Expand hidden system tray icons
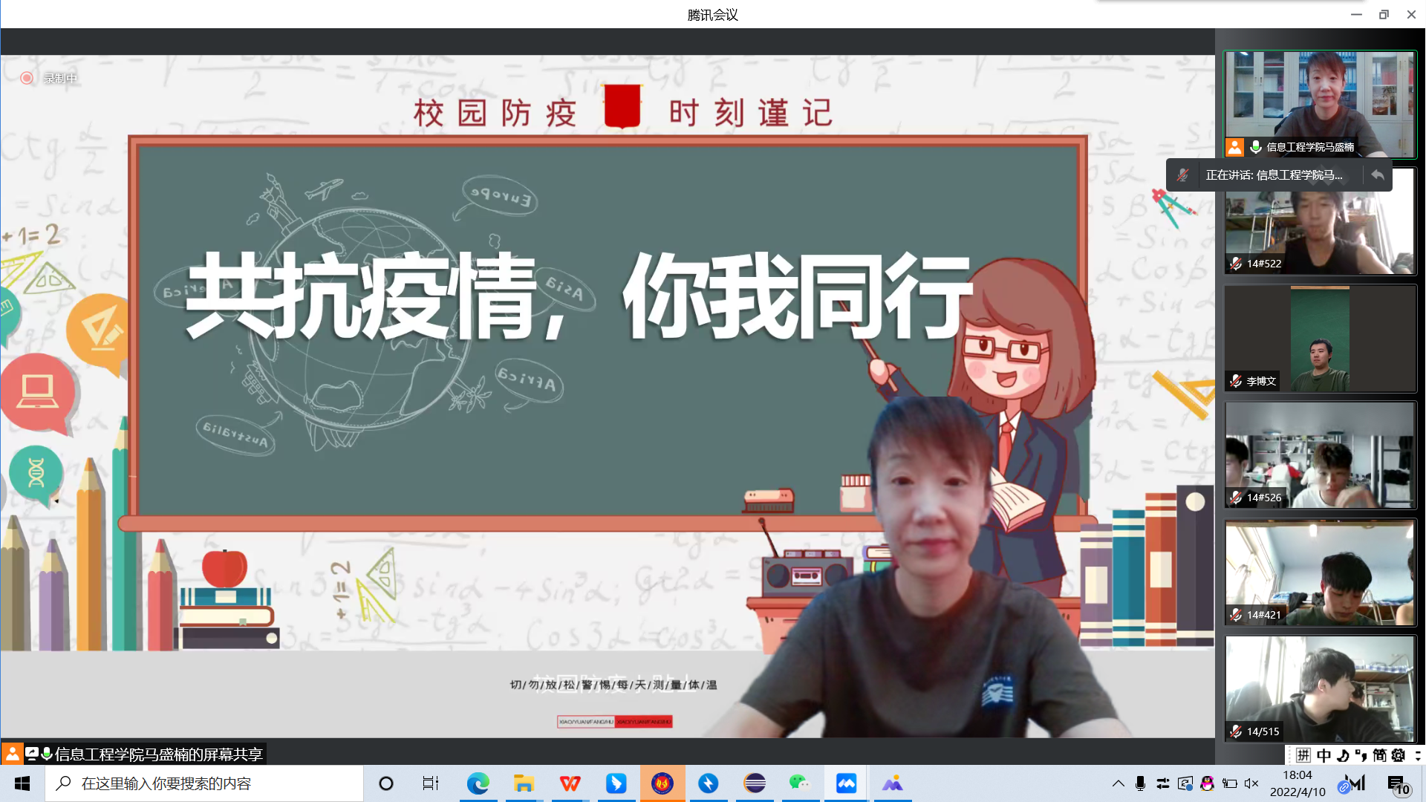The image size is (1426, 802). (x=1118, y=783)
